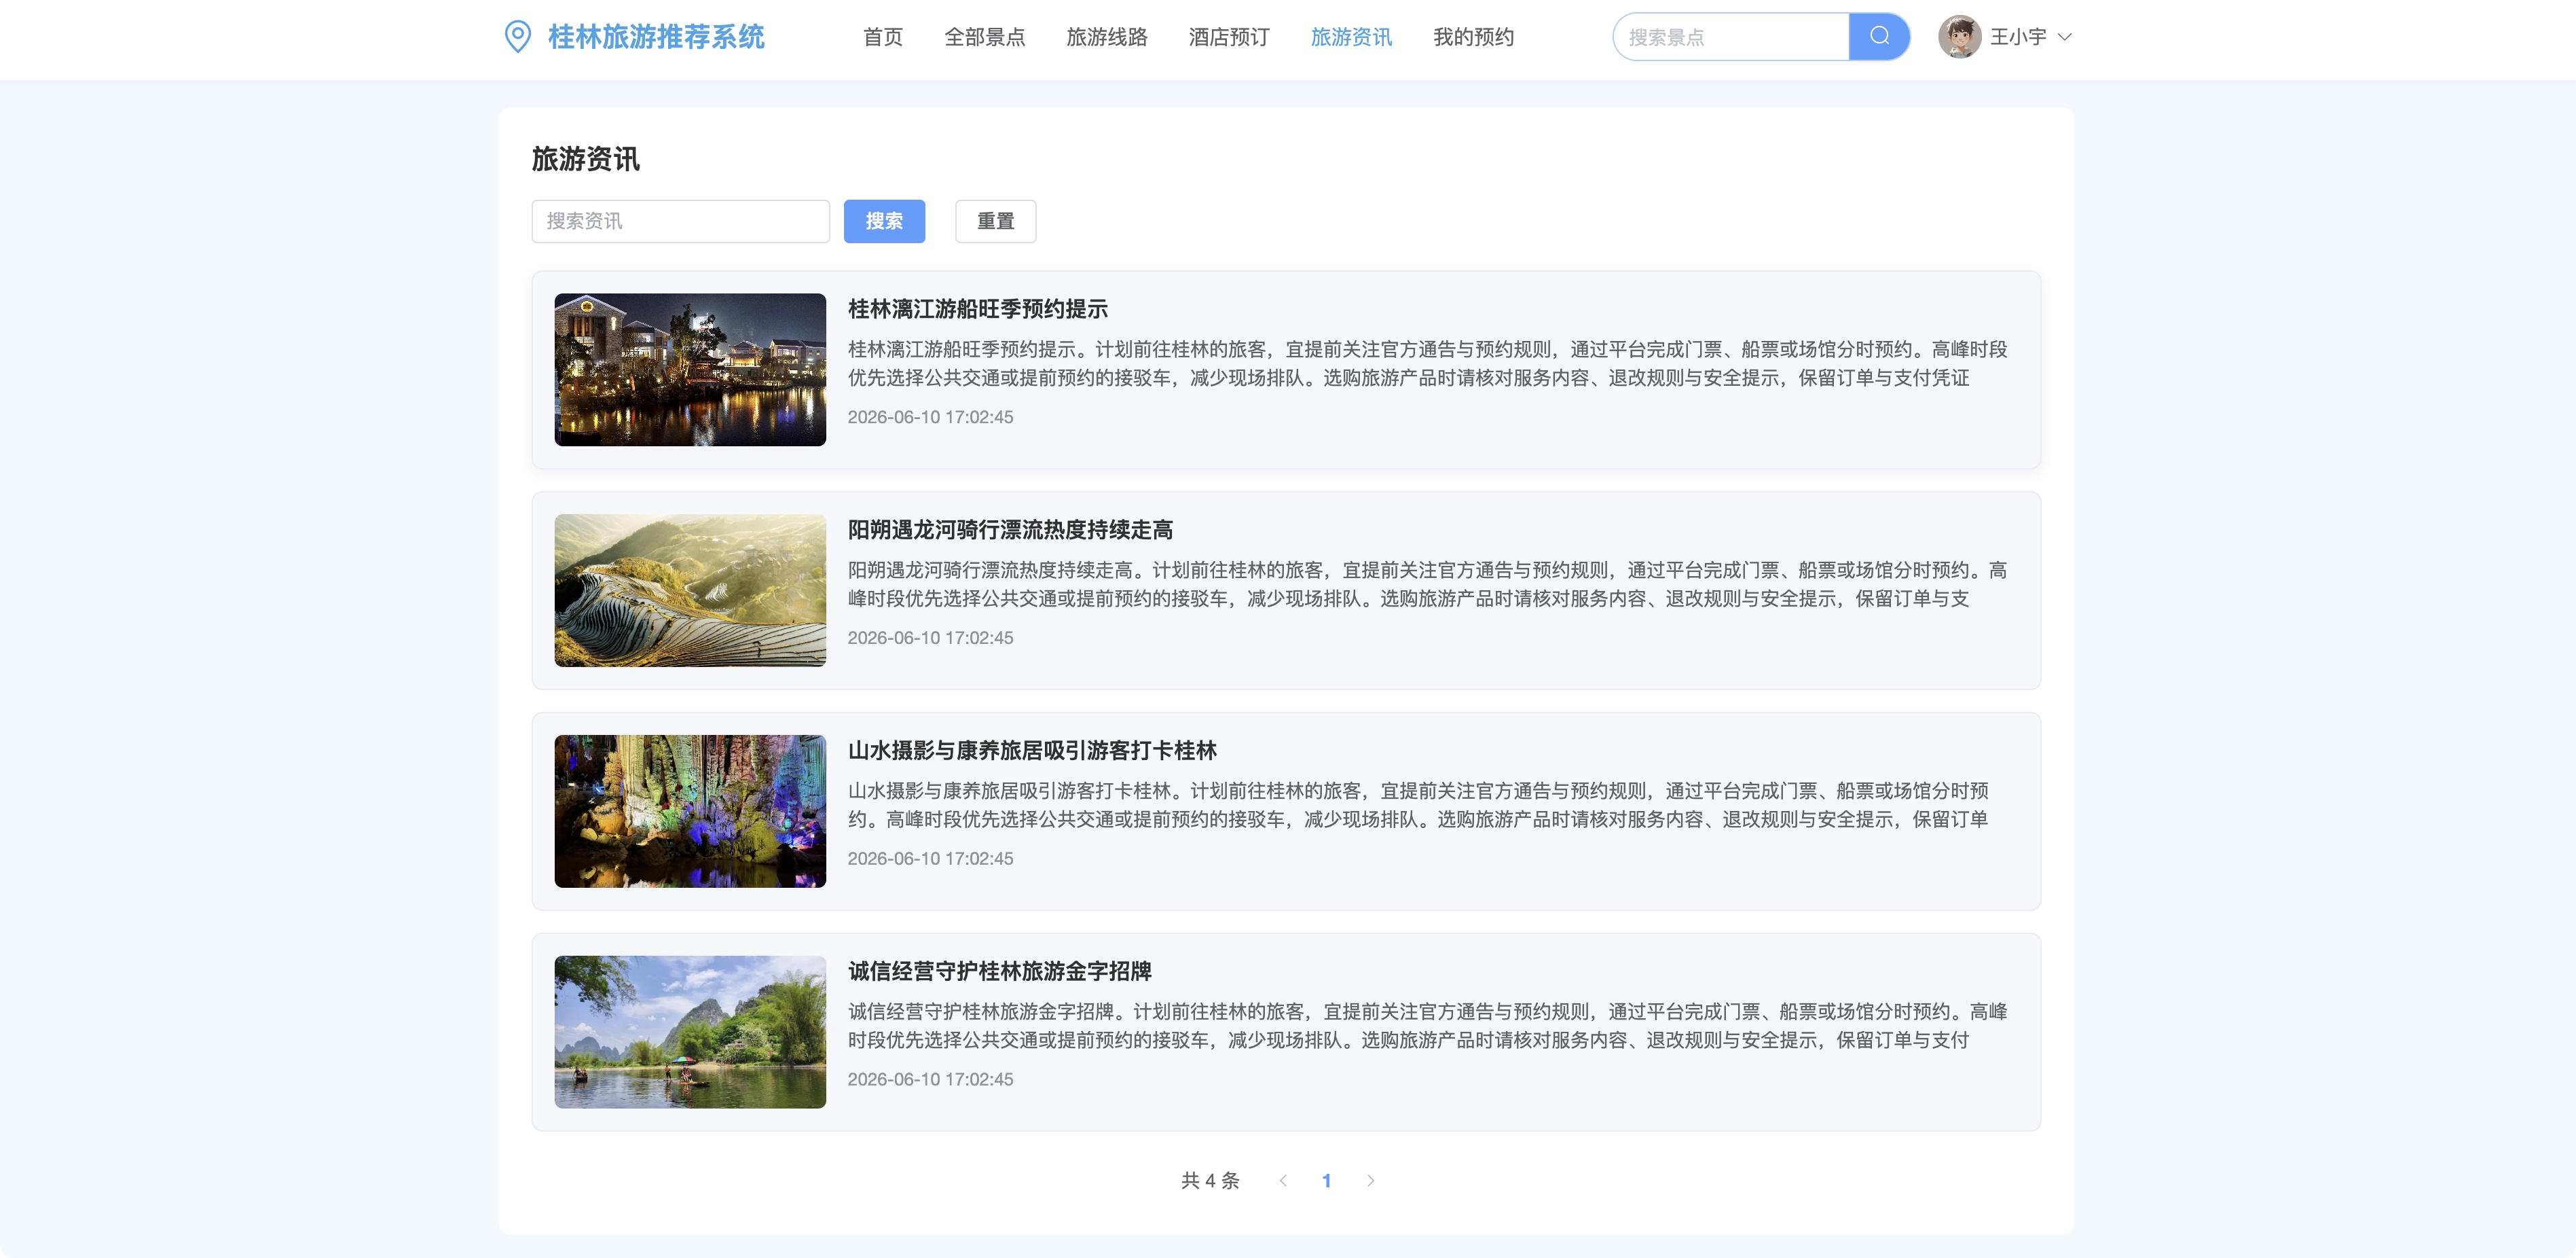Click the 共 4 条 total count text

[x=1210, y=1181]
